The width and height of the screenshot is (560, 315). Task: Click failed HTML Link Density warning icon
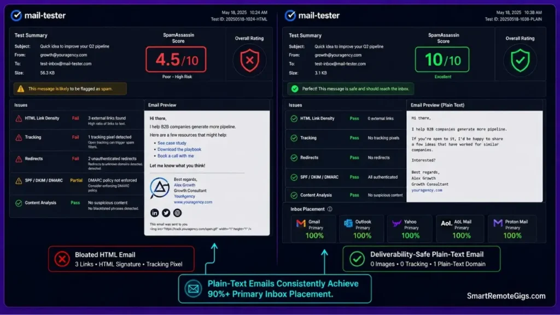(x=19, y=118)
